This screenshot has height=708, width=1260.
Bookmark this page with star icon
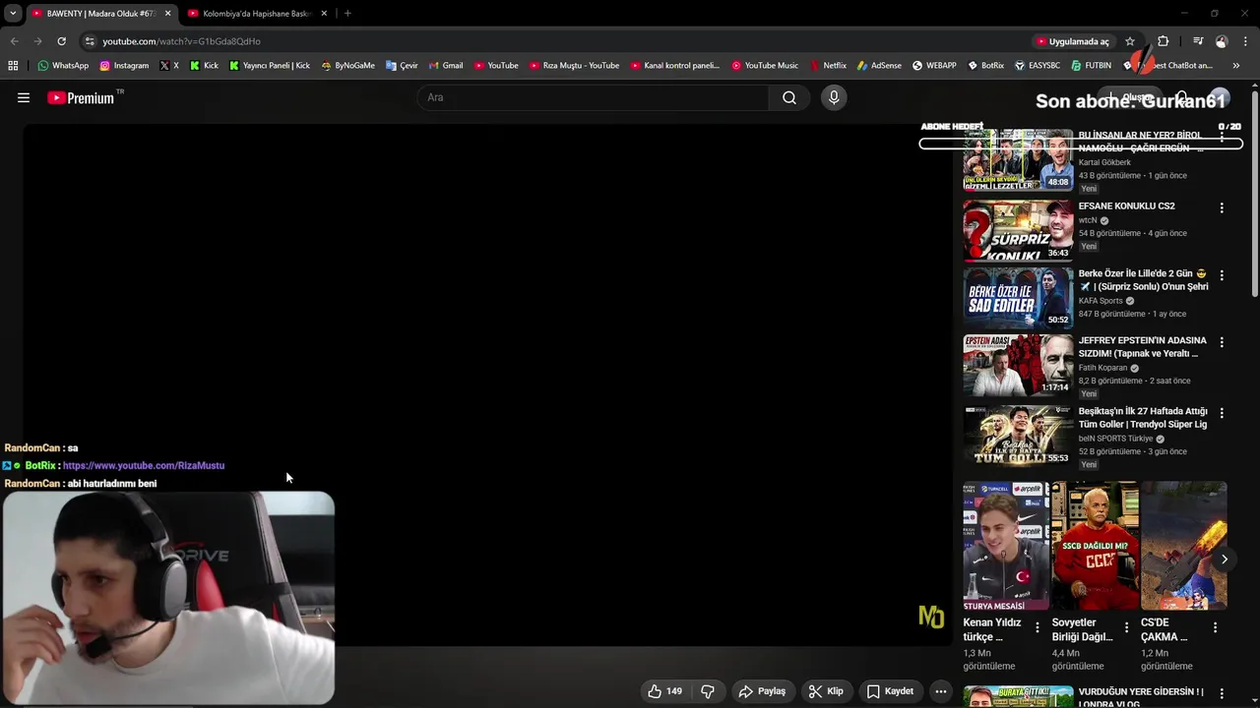click(x=1130, y=41)
